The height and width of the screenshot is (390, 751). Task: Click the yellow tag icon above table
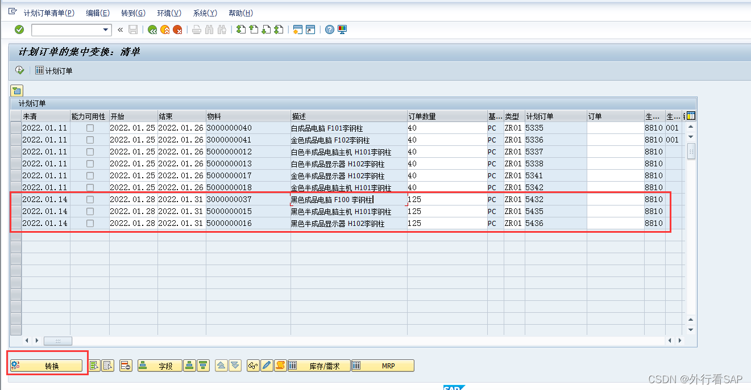[16, 90]
